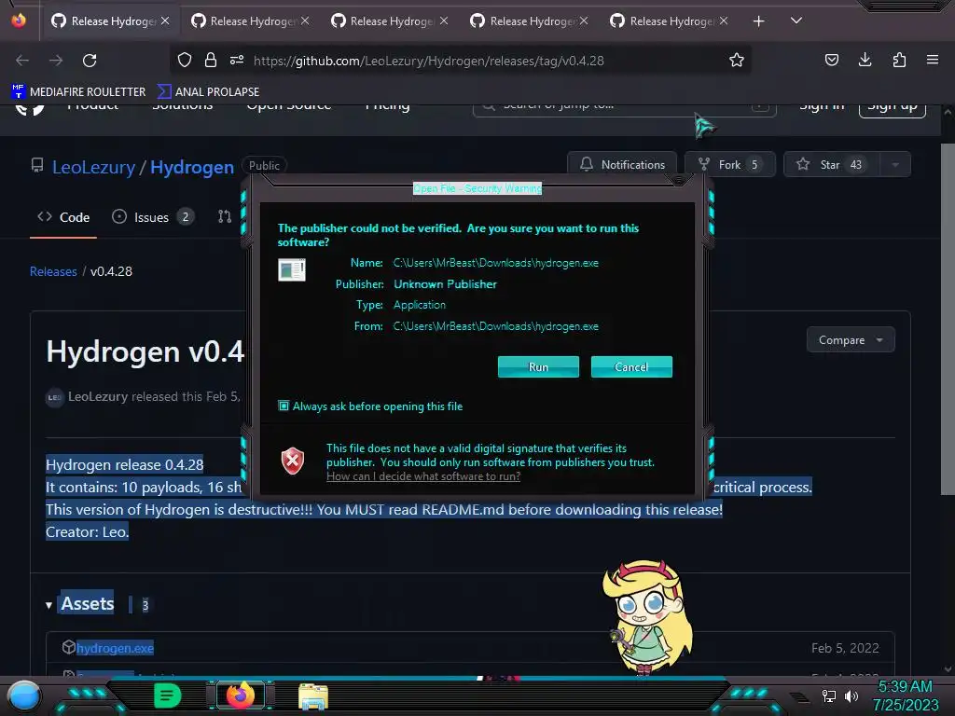Viewport: 955px width, 716px height.
Task: Open the Code tab
Action: (63, 217)
